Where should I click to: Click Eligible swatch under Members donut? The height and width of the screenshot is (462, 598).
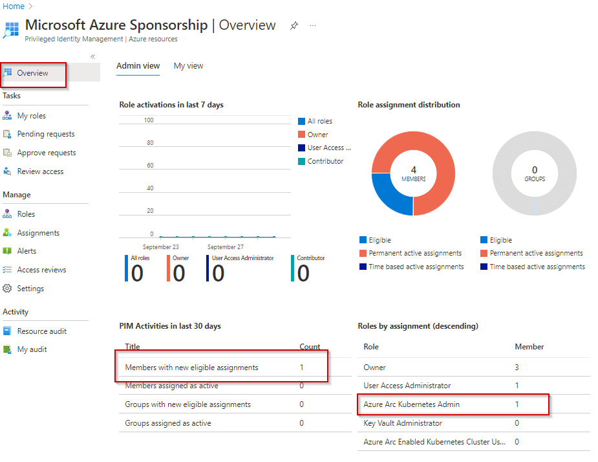point(363,240)
